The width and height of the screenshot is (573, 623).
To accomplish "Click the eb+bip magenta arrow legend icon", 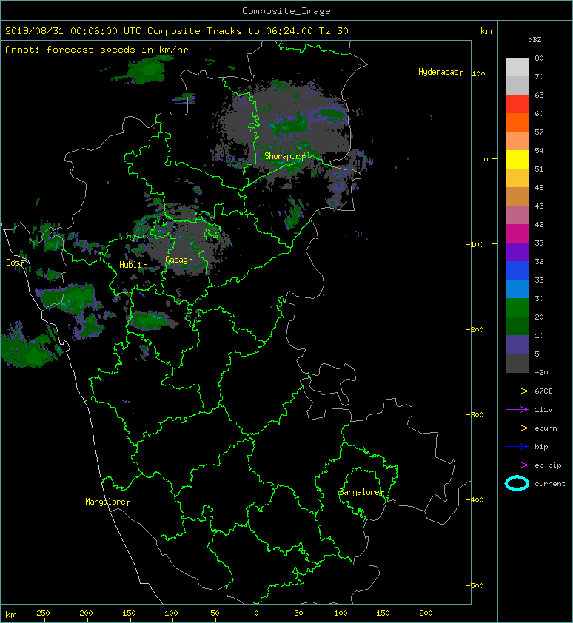I will tap(517, 465).
